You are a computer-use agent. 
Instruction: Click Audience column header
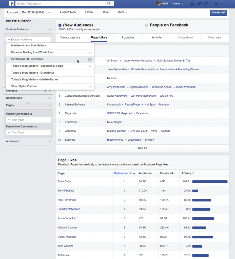(145, 173)
